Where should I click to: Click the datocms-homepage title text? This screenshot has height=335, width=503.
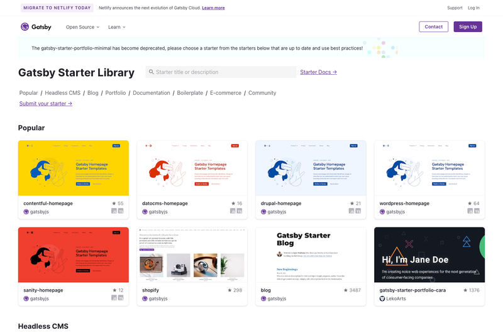(x=165, y=203)
